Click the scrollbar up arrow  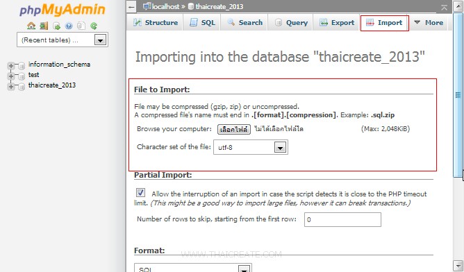[458, 7]
